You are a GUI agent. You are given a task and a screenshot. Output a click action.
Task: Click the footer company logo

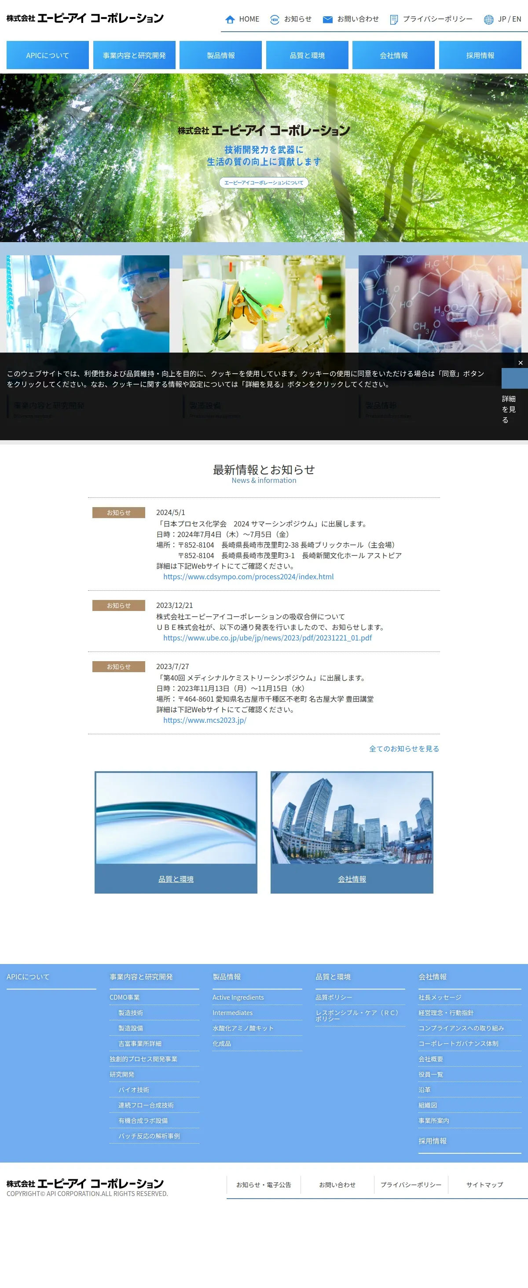[x=85, y=1184]
